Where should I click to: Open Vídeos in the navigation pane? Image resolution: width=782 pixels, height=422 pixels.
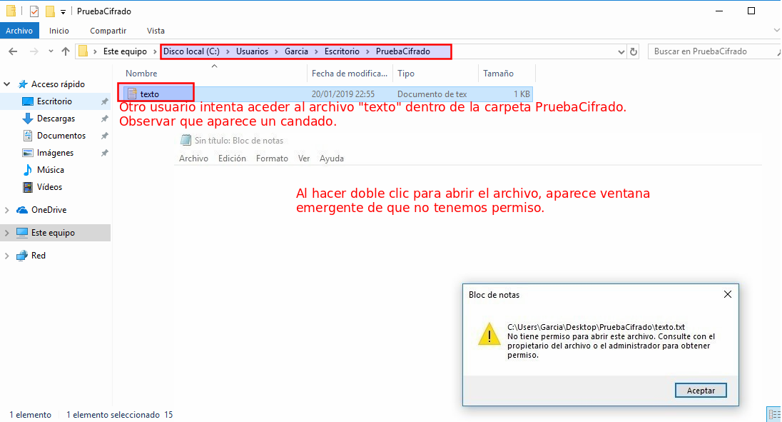(49, 187)
